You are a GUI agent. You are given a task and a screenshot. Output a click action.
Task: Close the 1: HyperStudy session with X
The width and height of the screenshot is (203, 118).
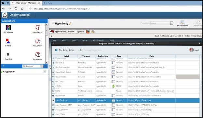coord(45,71)
